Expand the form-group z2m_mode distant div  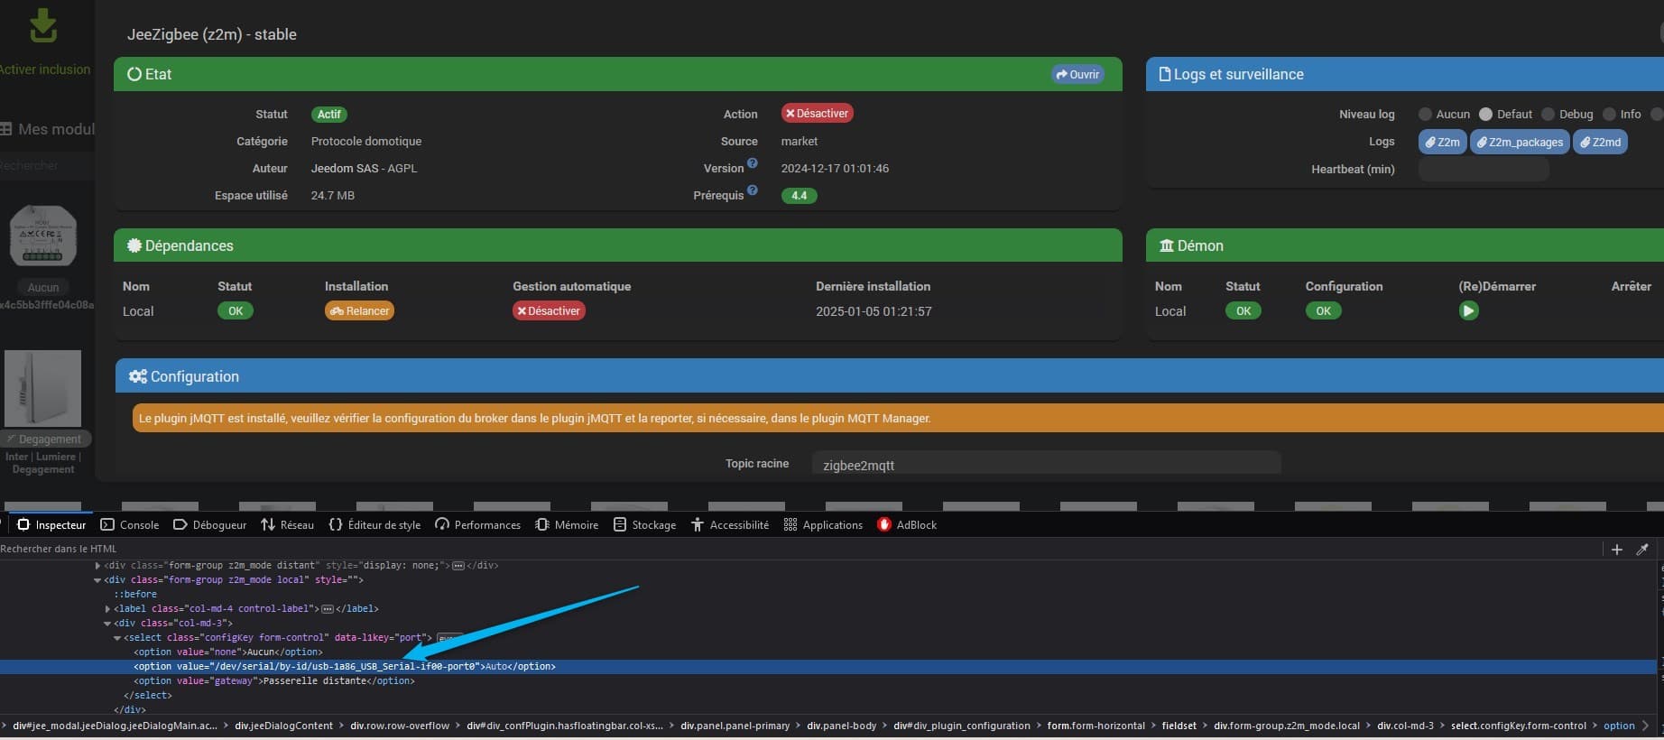(97, 566)
